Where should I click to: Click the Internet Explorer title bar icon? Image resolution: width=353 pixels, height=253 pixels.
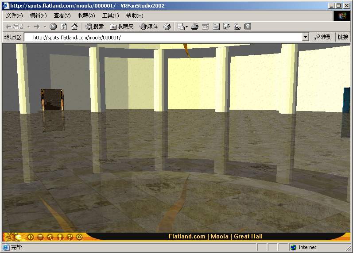(5, 6)
